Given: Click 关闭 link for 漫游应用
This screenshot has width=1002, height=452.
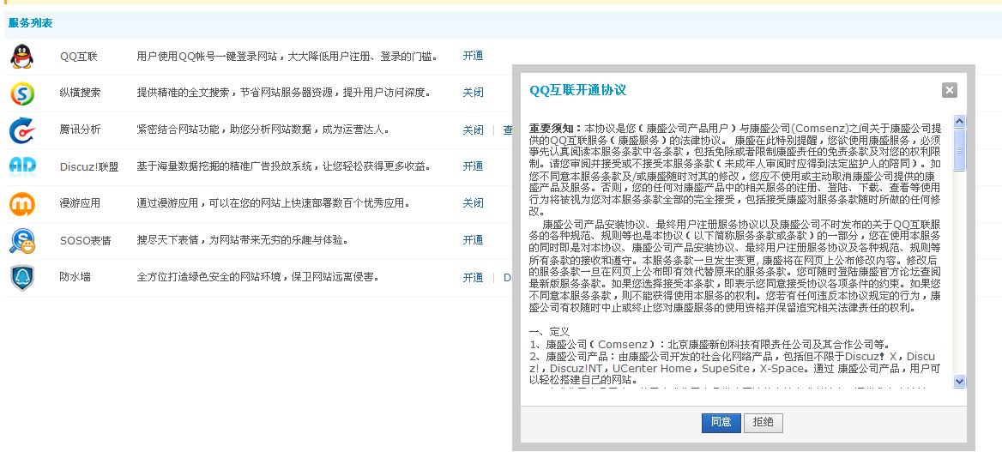Looking at the screenshot, I should coord(473,203).
